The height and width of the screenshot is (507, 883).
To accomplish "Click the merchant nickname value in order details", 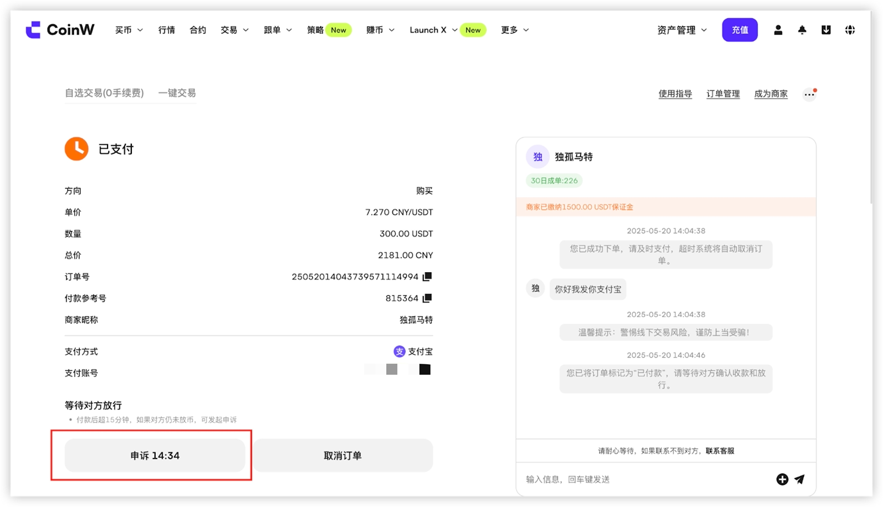I will click(x=416, y=320).
